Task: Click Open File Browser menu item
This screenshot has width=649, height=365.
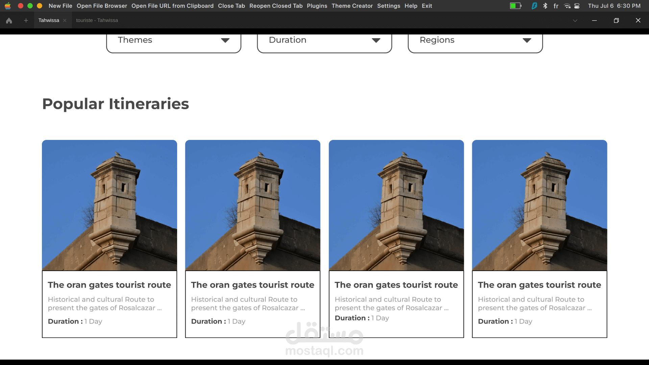Action: pyautogui.click(x=102, y=6)
